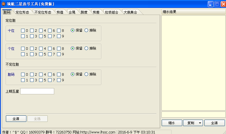
Task: Switch to the 和差 tab
Action: (96, 12)
